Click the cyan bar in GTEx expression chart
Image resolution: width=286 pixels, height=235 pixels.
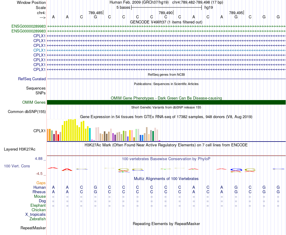click(x=90, y=135)
